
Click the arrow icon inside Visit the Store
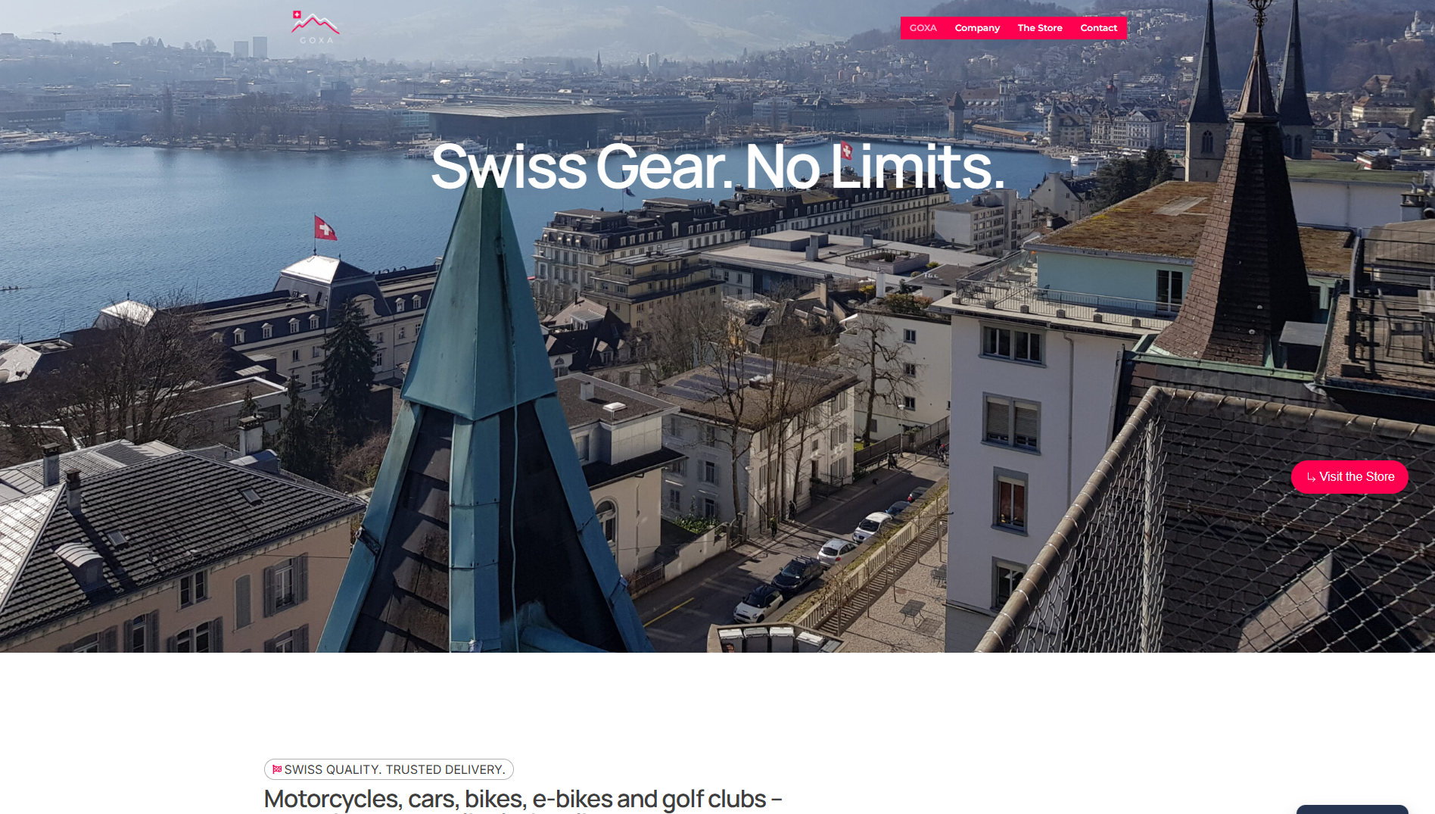pyautogui.click(x=1311, y=477)
